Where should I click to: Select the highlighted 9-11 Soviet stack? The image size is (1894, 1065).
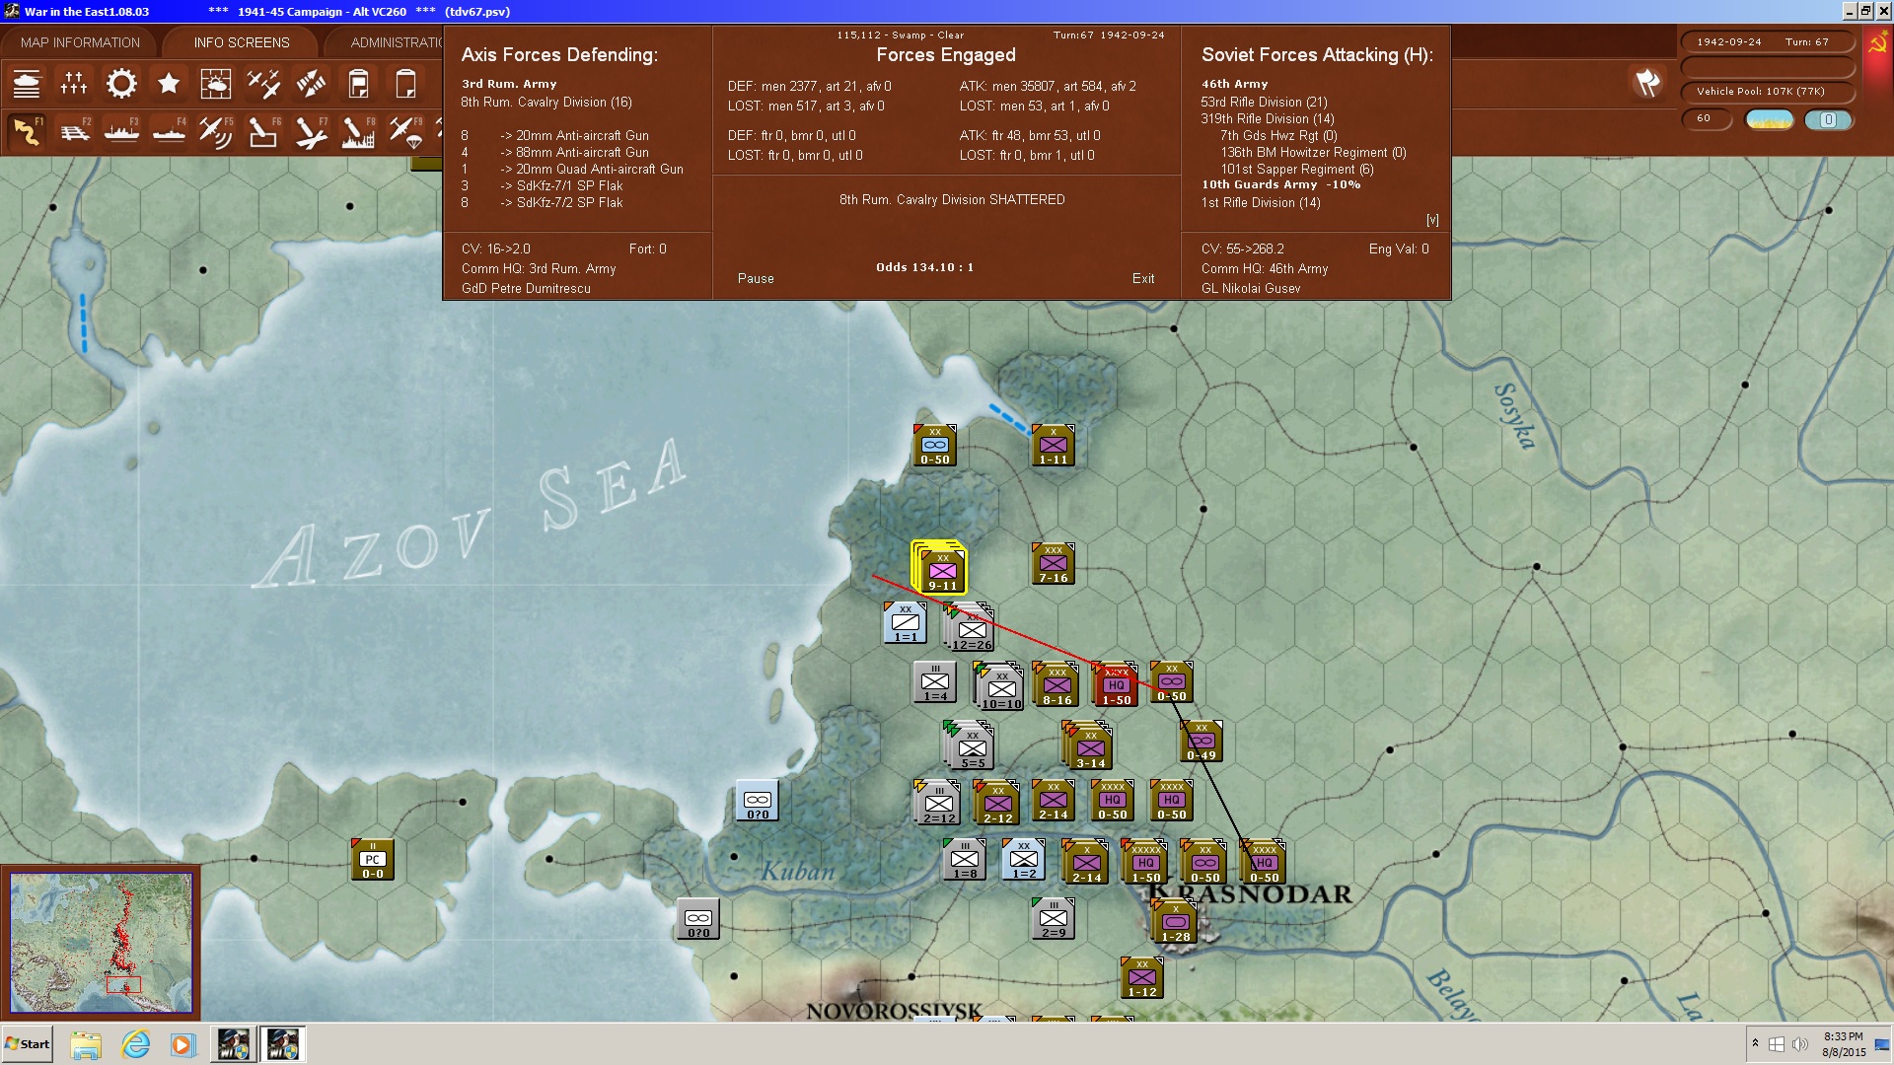click(941, 568)
